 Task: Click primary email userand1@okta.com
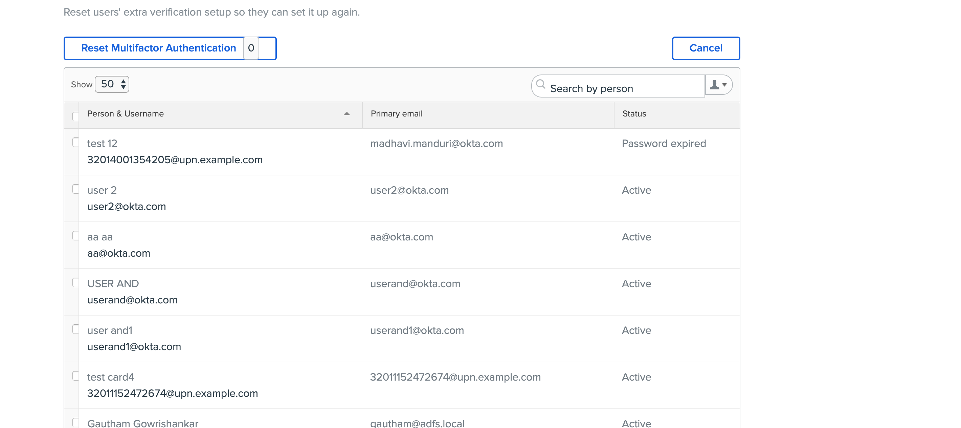pyautogui.click(x=417, y=330)
